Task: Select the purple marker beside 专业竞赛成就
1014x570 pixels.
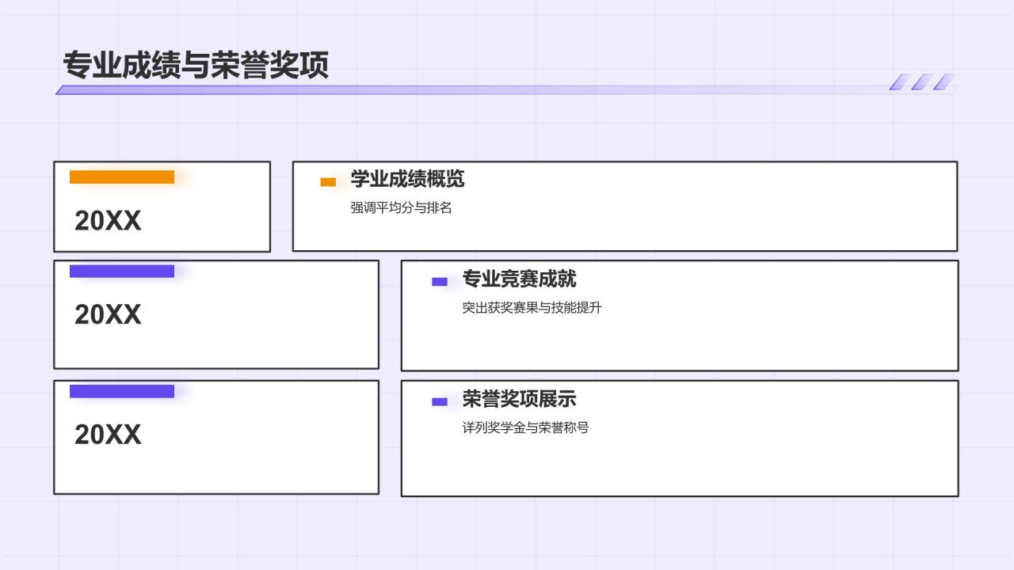Action: pyautogui.click(x=440, y=282)
